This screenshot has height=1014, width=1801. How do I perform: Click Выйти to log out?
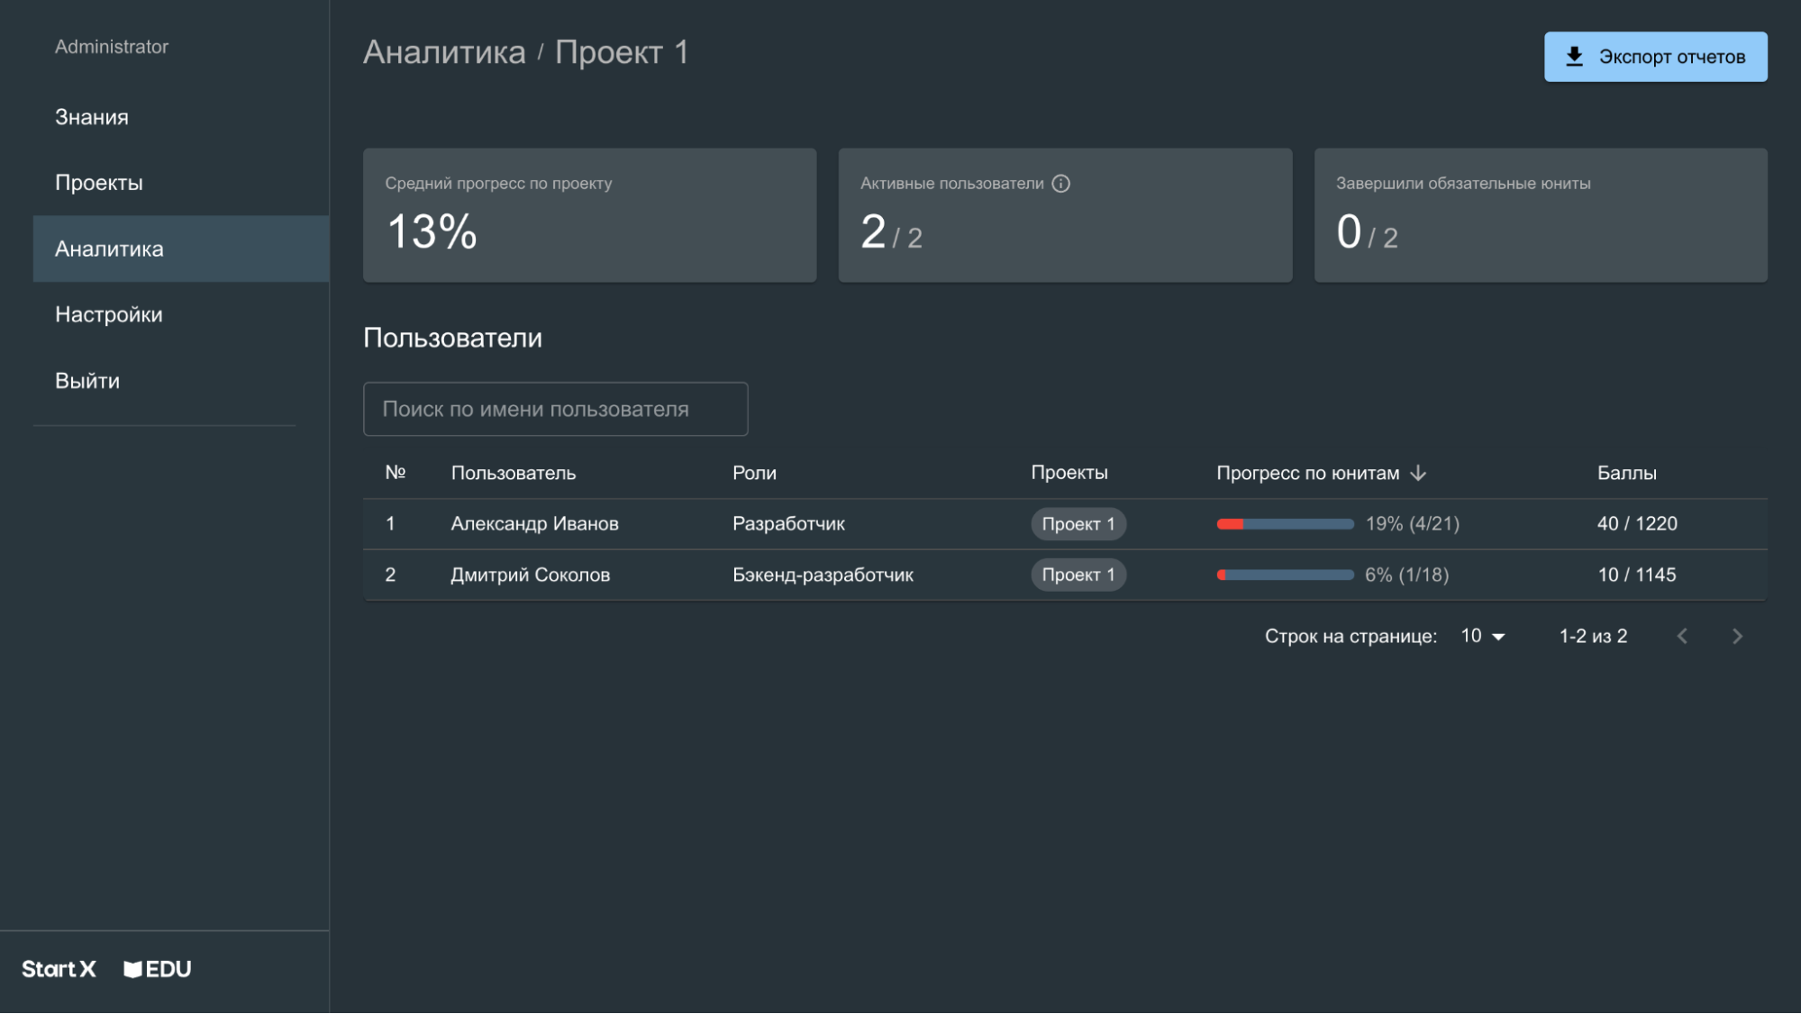pos(87,381)
